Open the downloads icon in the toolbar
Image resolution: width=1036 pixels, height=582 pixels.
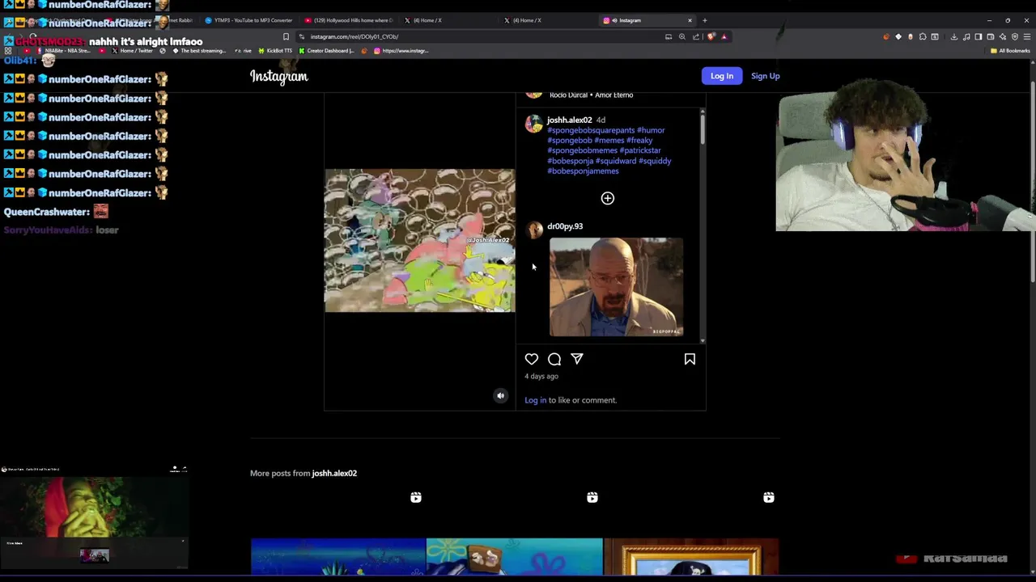(954, 36)
